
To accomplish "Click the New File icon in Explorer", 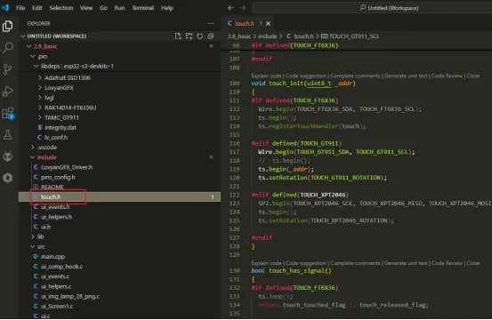I will point(178,36).
